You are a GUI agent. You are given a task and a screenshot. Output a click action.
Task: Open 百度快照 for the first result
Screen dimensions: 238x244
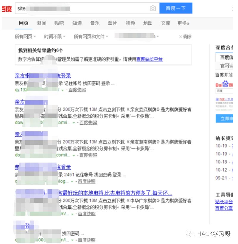tap(77, 90)
